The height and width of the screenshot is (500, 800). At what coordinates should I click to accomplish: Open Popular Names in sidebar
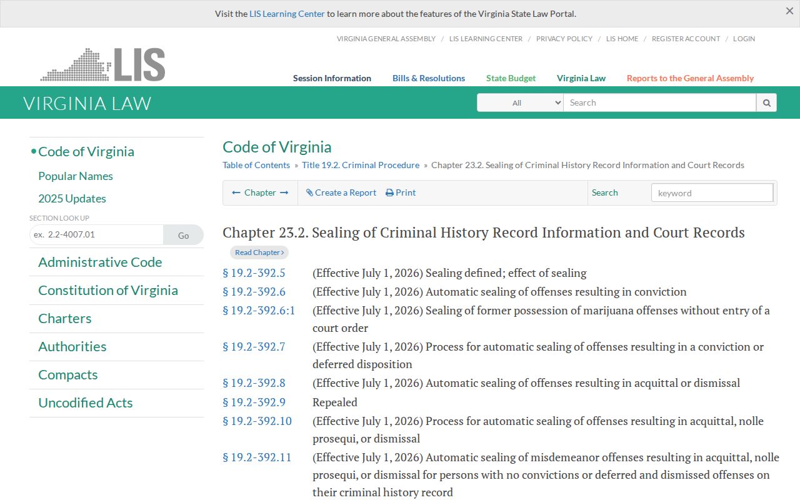(x=76, y=176)
